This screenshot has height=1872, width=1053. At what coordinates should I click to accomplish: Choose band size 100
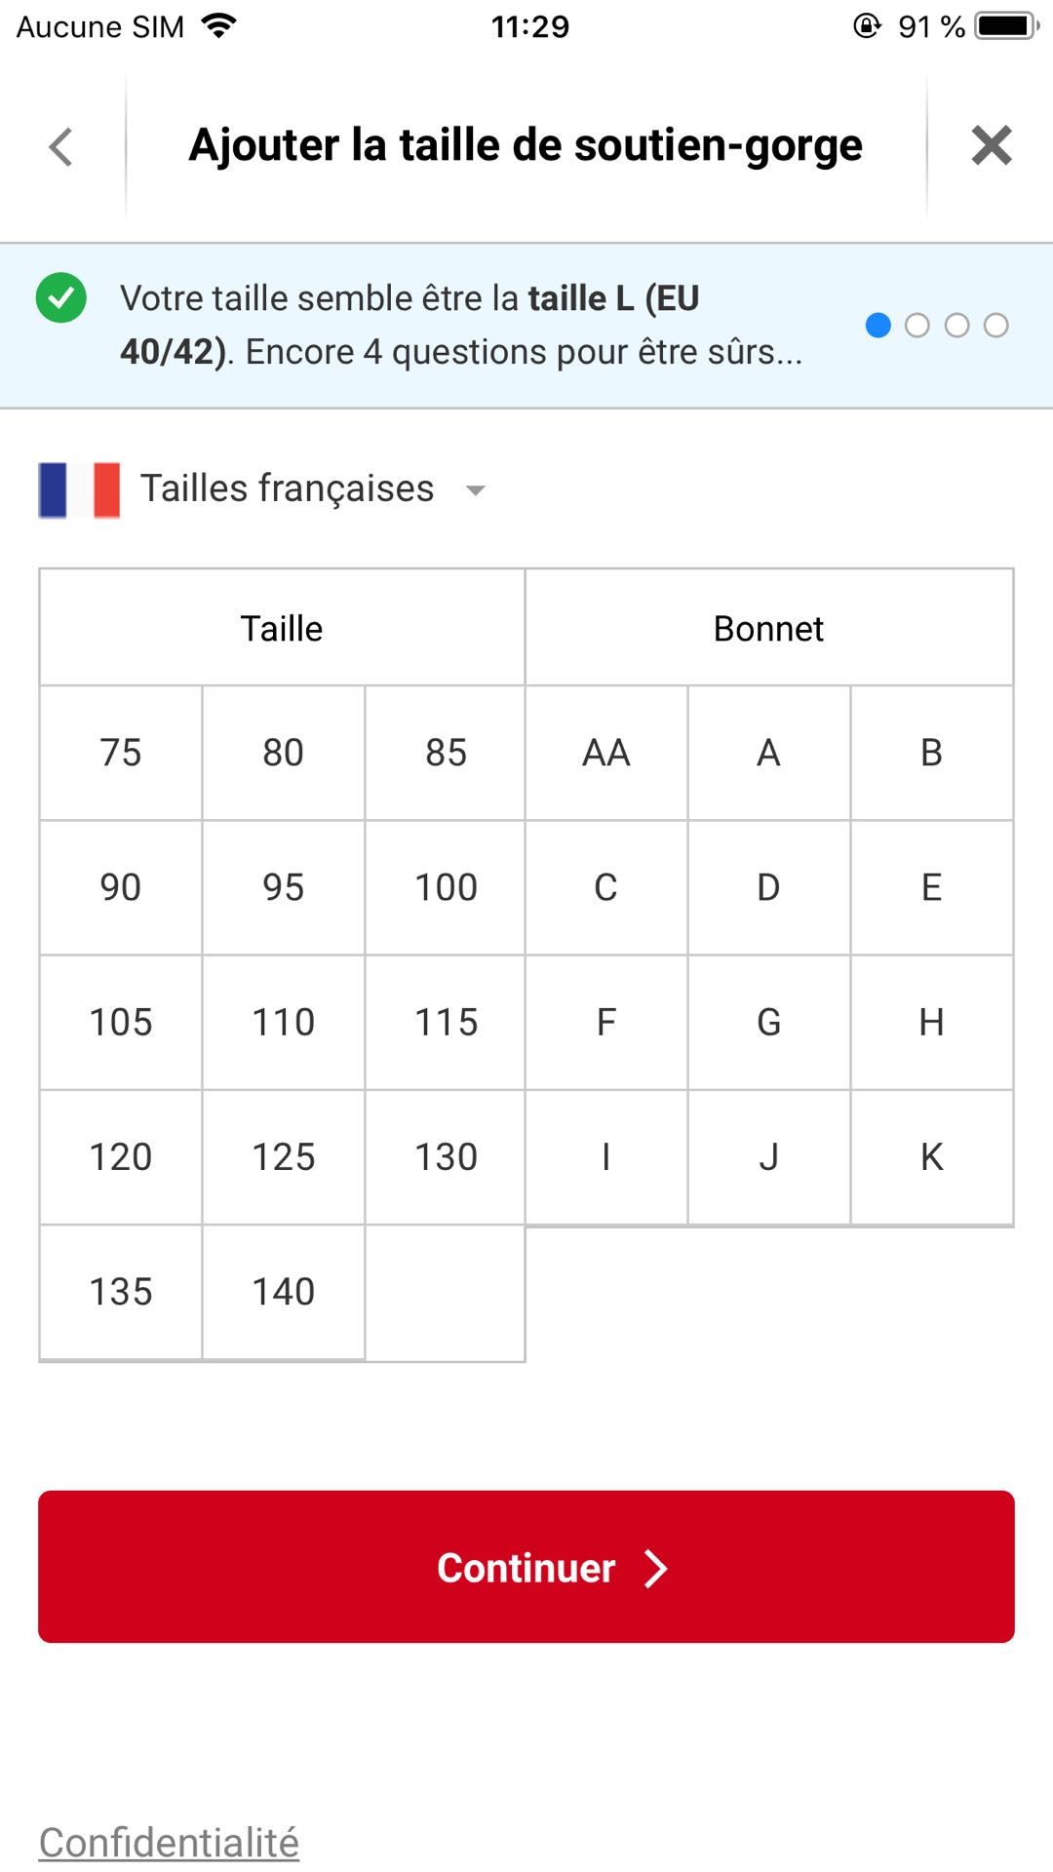[446, 887]
